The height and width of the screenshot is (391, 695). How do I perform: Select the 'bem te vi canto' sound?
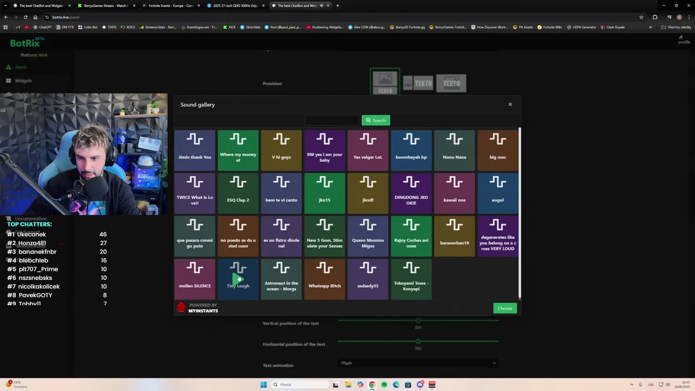281,193
